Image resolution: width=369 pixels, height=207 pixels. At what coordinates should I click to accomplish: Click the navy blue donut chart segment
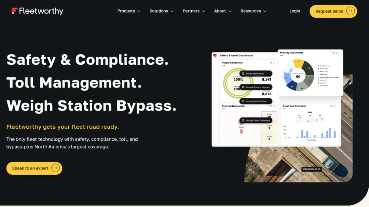292,86
